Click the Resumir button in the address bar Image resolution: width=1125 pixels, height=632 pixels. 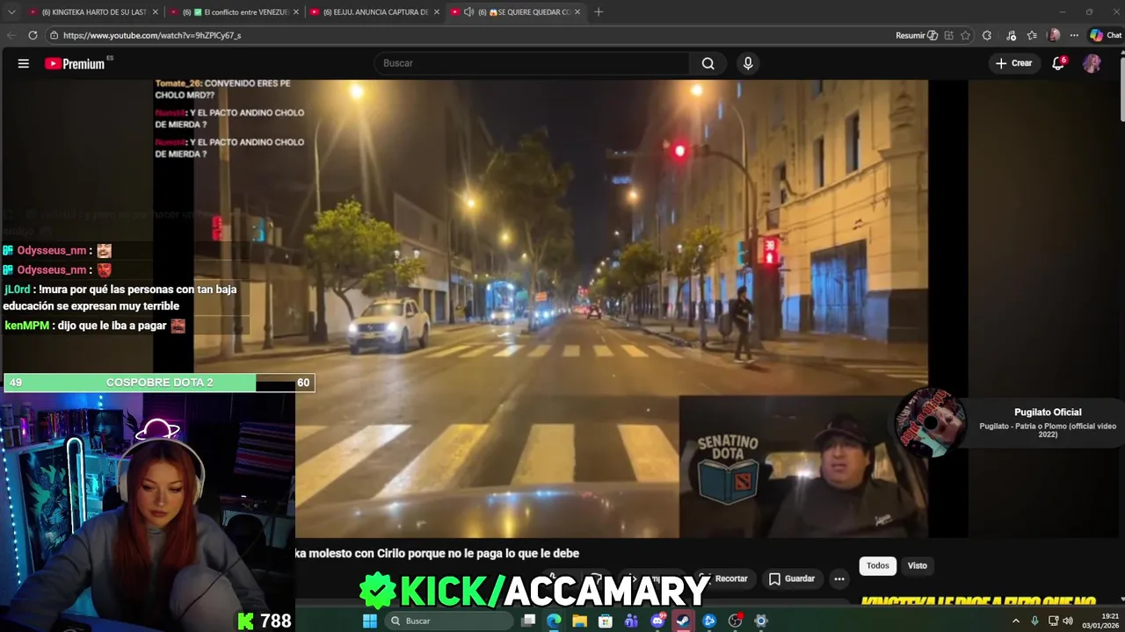coord(916,35)
